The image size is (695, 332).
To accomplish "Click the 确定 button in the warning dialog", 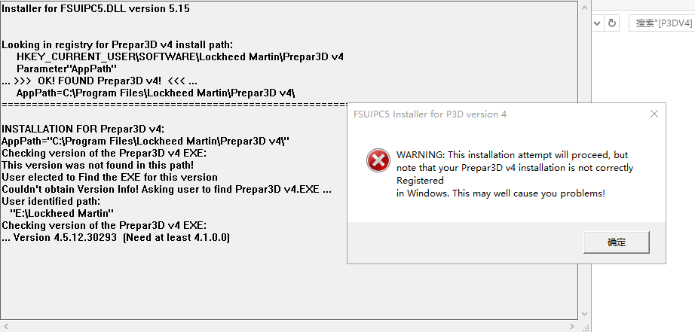I will coord(616,242).
